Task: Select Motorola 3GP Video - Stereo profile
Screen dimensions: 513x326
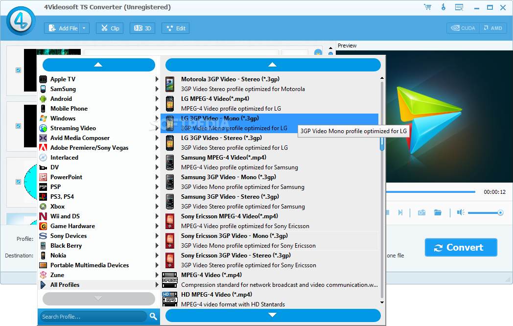Action: coord(270,84)
